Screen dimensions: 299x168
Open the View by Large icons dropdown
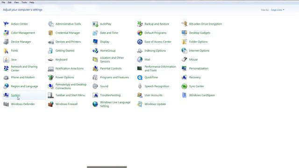pos(278,10)
